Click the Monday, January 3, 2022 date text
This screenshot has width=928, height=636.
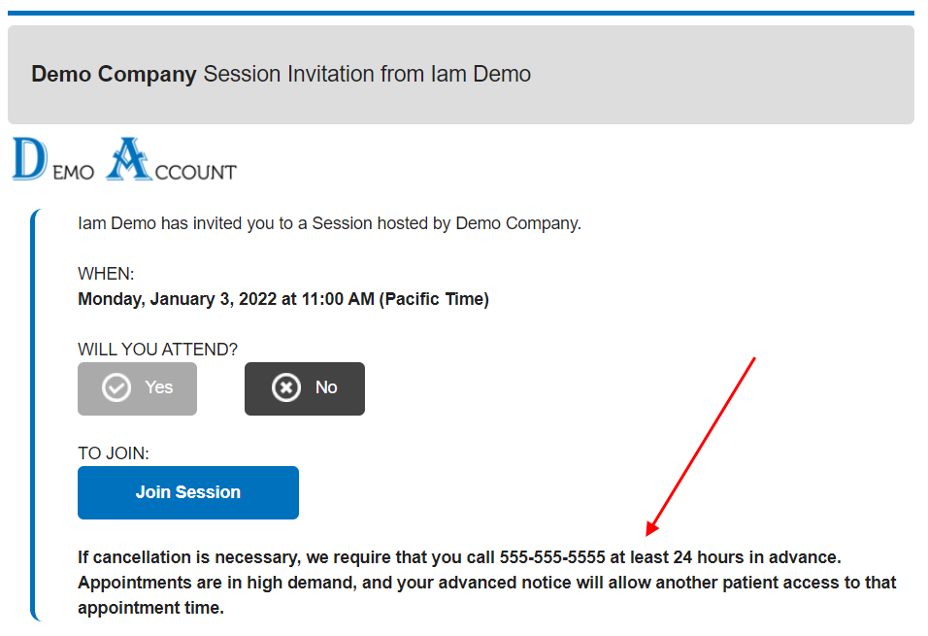coord(178,299)
